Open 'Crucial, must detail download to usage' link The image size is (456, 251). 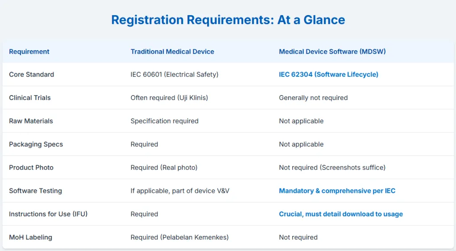click(341, 214)
